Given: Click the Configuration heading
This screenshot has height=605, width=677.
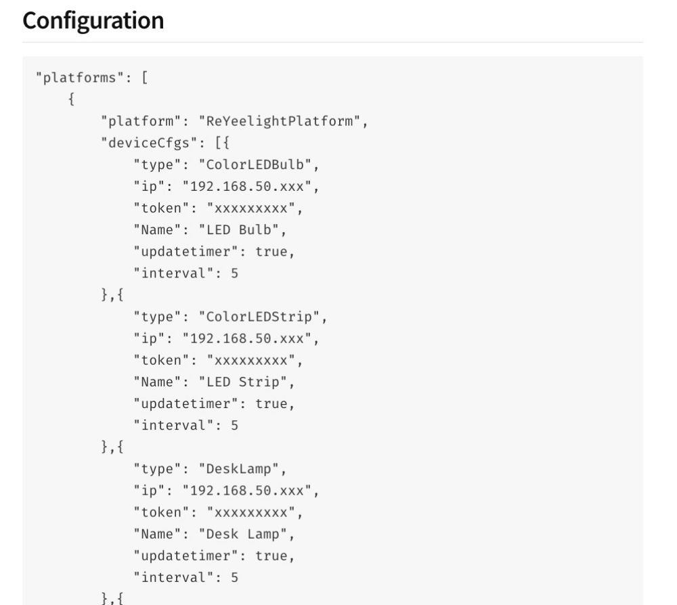Looking at the screenshot, I should pos(93,20).
